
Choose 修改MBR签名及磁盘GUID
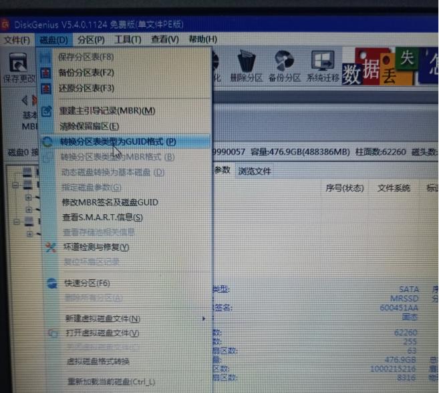(x=110, y=202)
